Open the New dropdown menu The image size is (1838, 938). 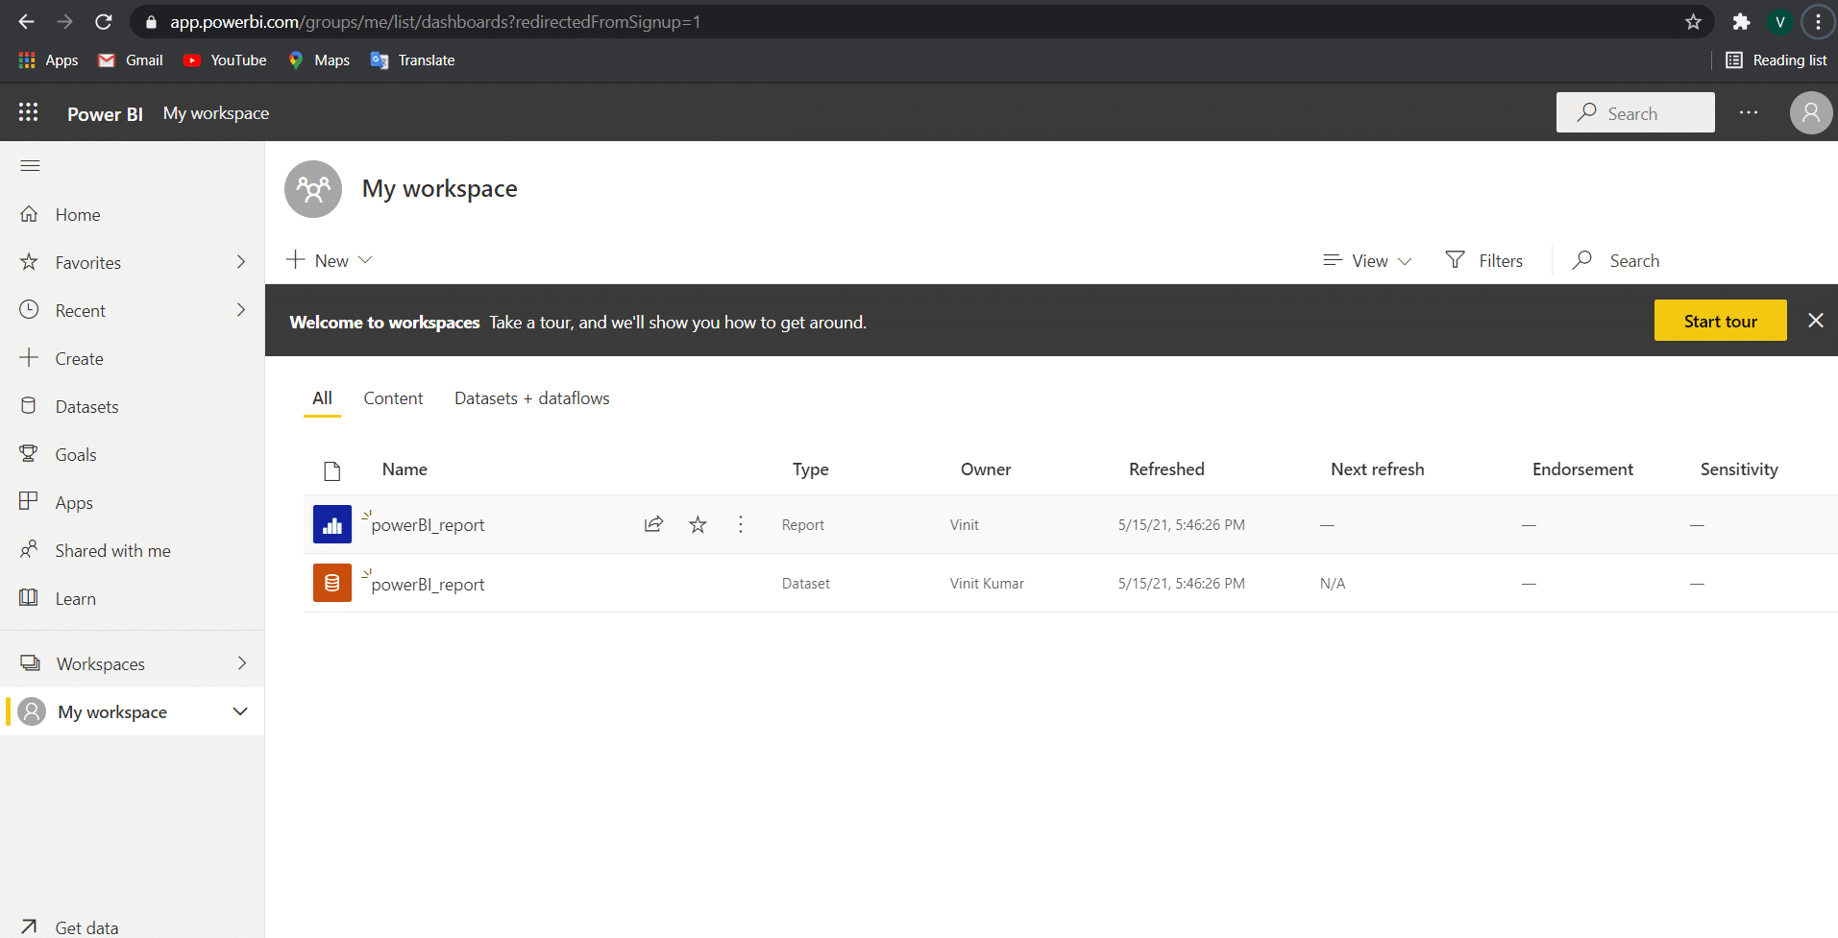tap(329, 260)
